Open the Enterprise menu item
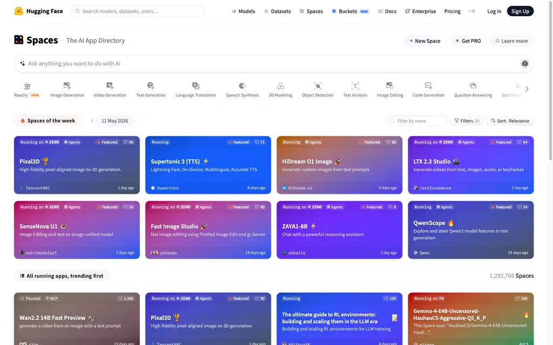The height and width of the screenshot is (345, 553). [420, 11]
